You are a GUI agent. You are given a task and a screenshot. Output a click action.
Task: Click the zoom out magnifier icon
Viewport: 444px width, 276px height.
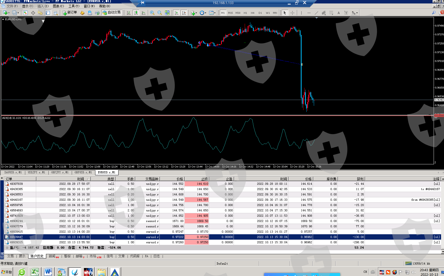159,13
